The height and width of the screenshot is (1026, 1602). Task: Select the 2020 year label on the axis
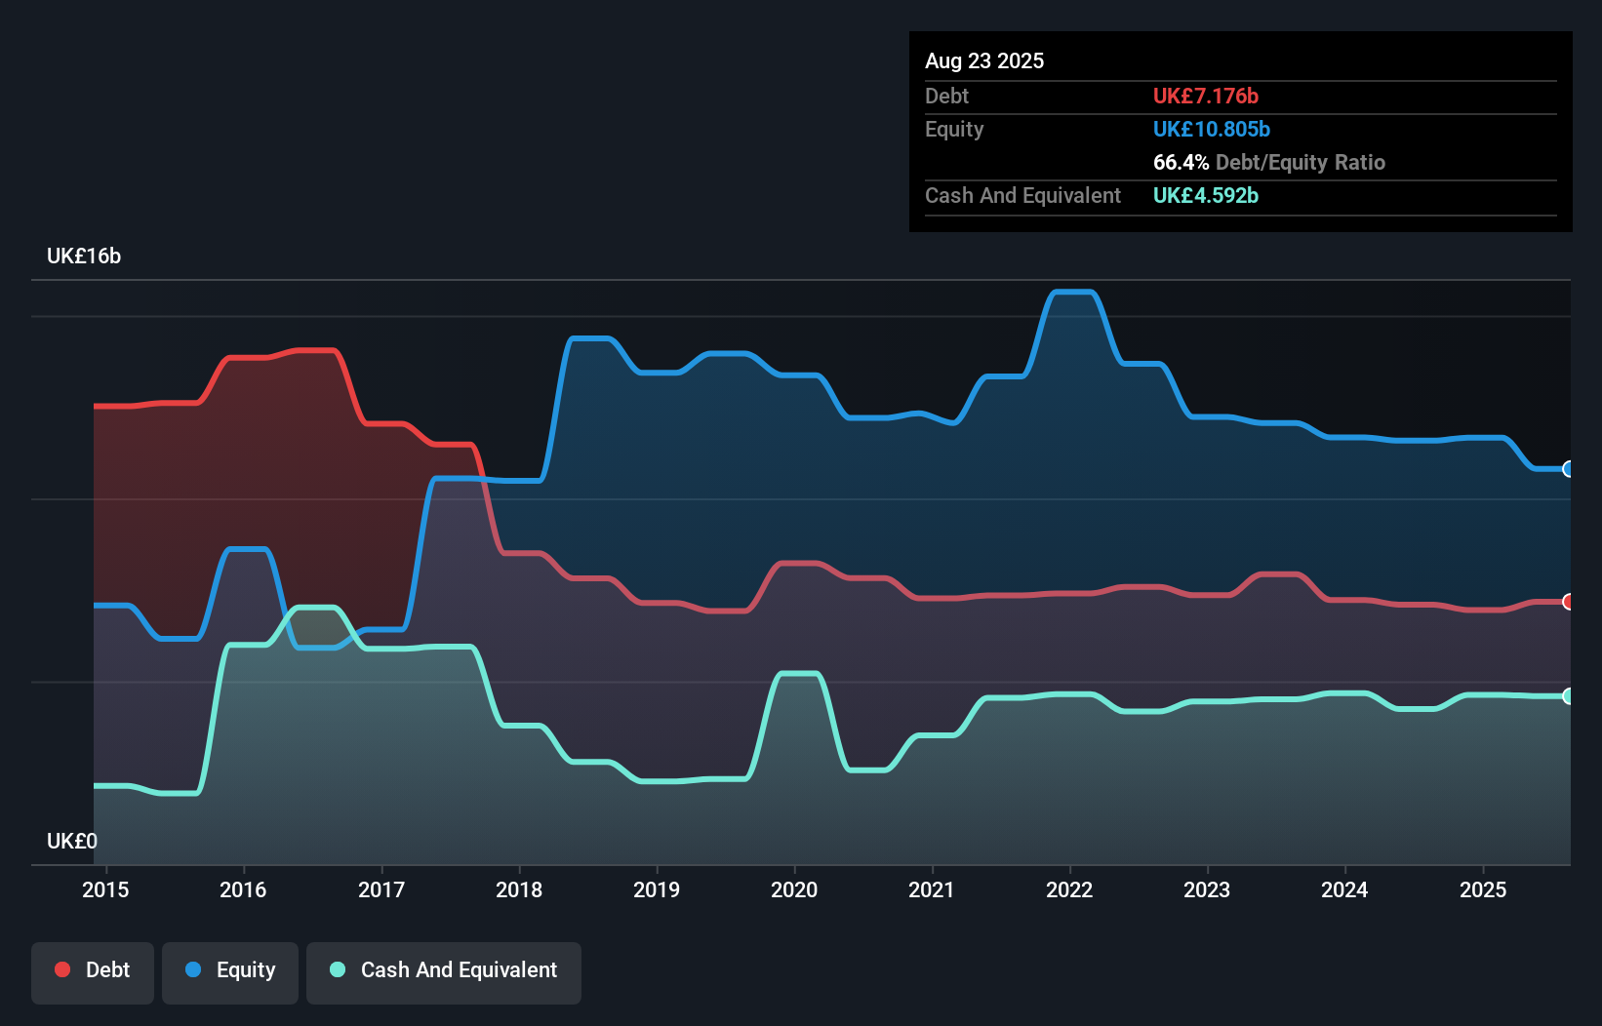pyautogui.click(x=795, y=889)
